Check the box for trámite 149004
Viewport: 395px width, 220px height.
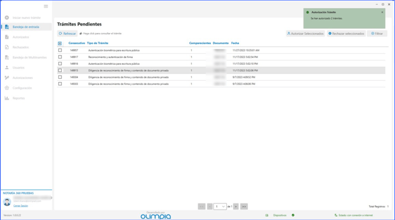(x=60, y=77)
